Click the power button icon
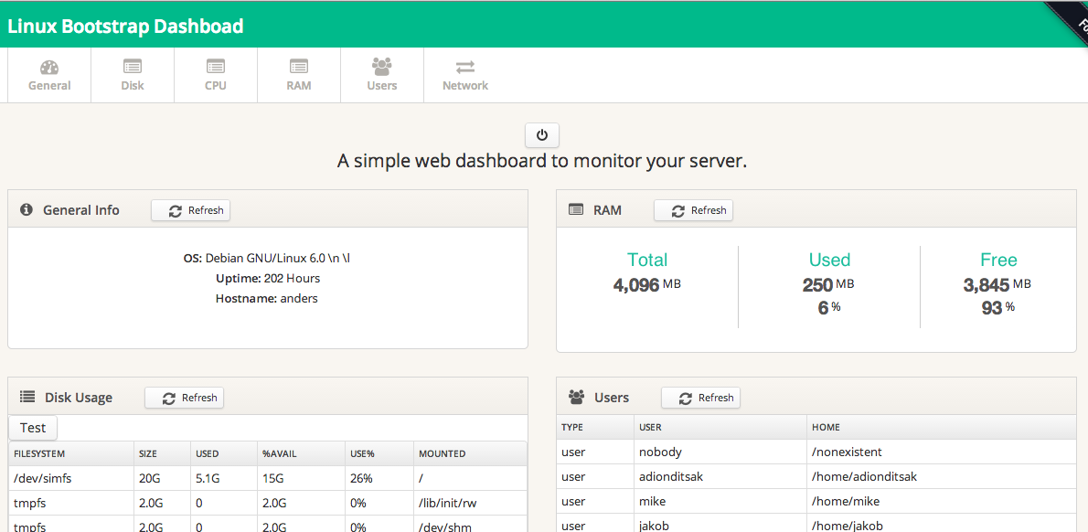 542,135
